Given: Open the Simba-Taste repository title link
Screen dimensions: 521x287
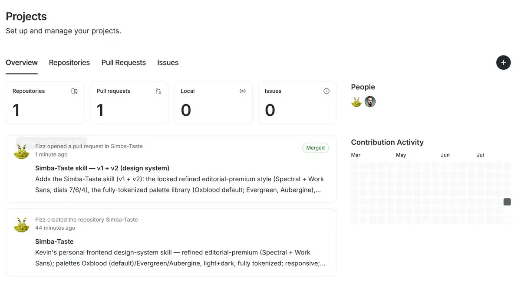Looking at the screenshot, I should (x=54, y=241).
